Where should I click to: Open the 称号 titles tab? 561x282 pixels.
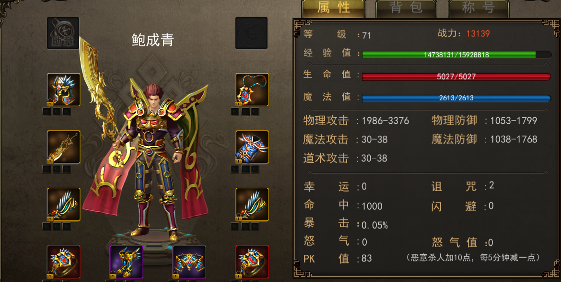[x=479, y=9]
